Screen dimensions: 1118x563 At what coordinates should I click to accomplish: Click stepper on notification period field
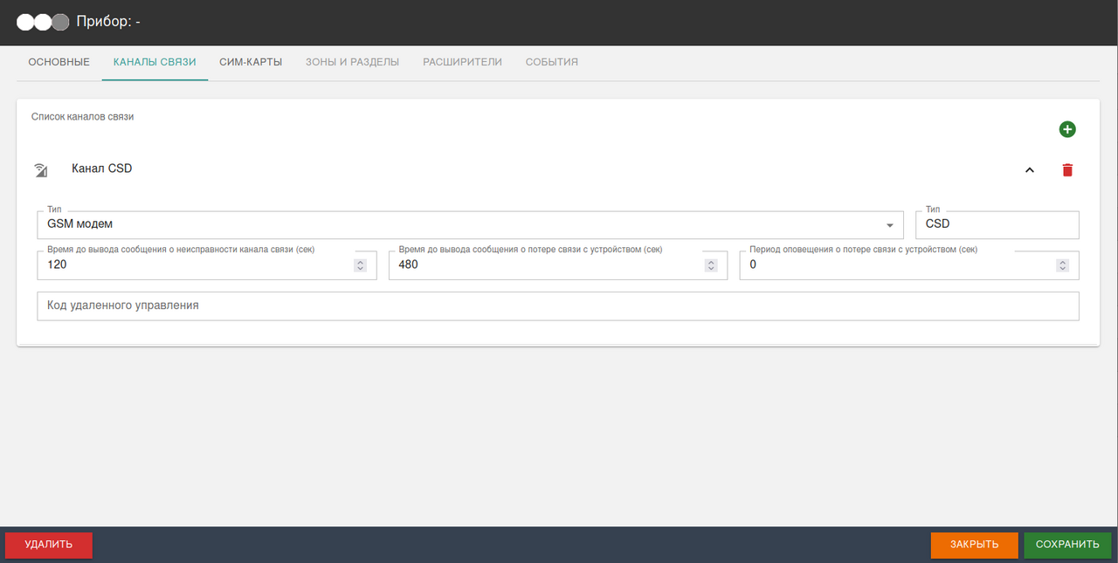[1062, 265]
